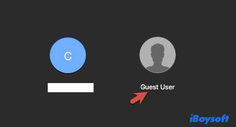The image size is (236, 127).
Task: Click the letter C inside blue circle
Action: (68, 56)
